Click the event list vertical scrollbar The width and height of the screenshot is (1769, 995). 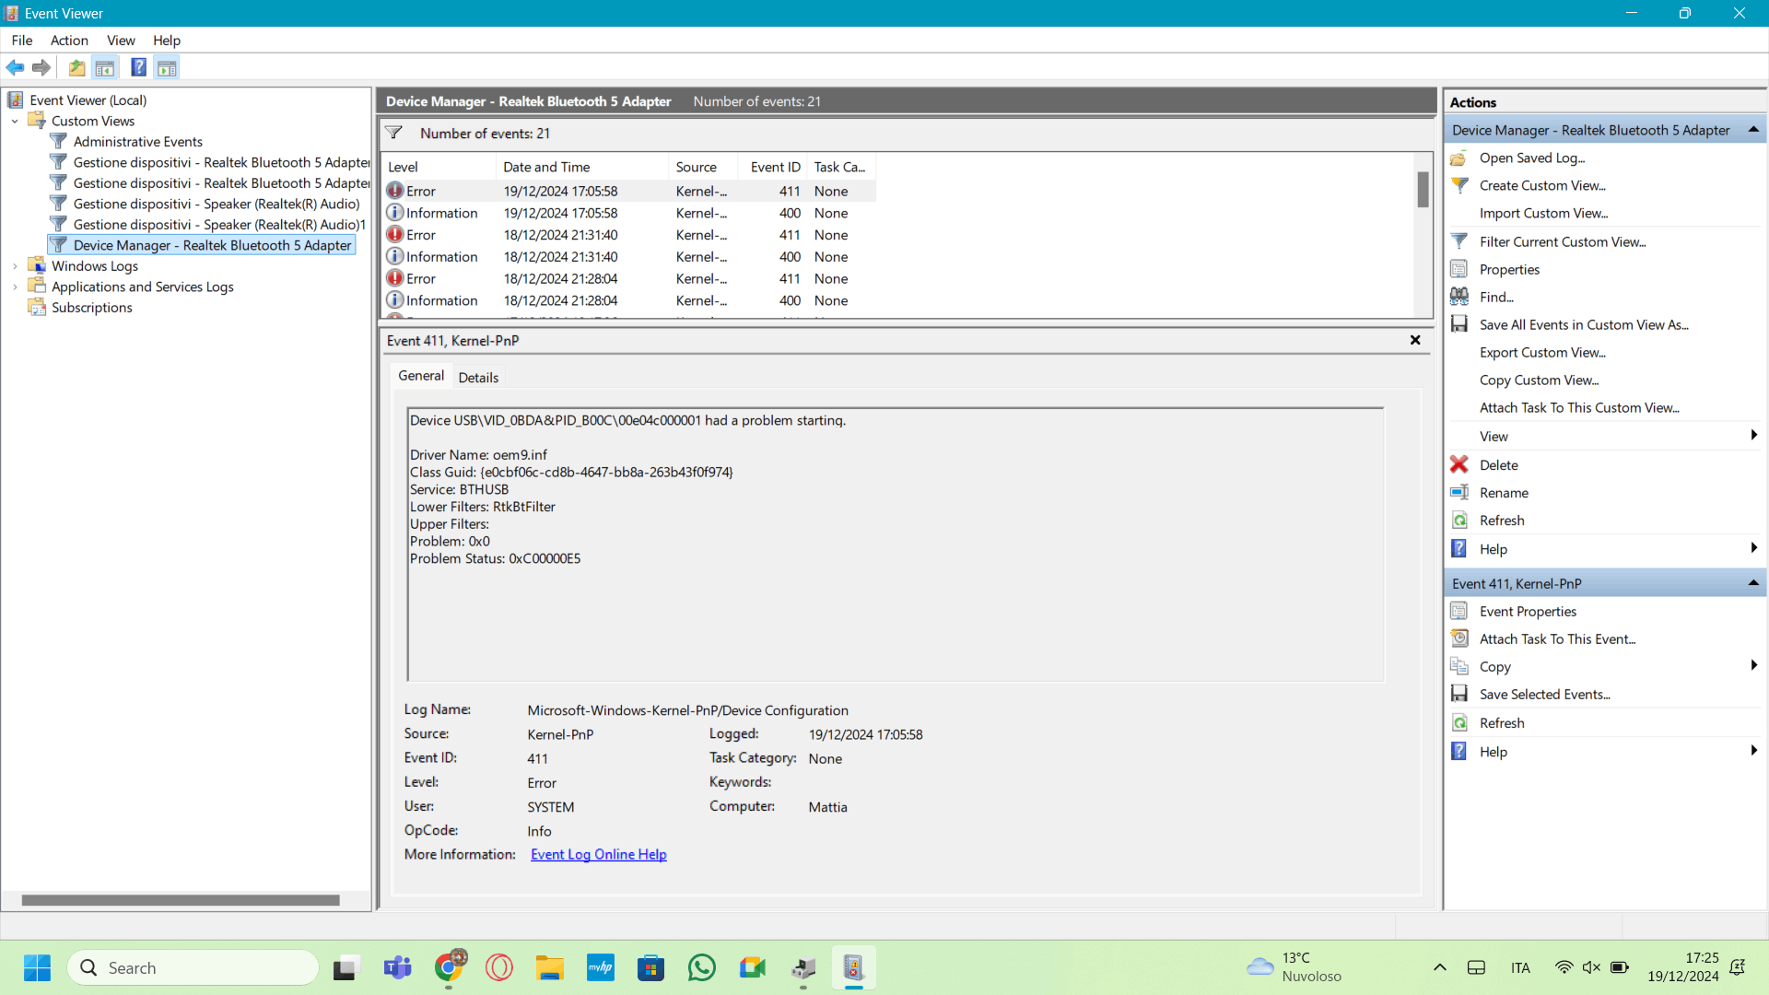[x=1423, y=236]
